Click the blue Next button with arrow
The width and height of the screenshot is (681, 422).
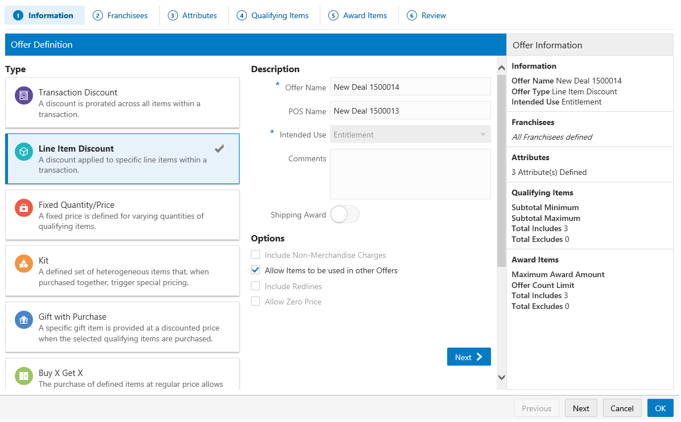(469, 357)
